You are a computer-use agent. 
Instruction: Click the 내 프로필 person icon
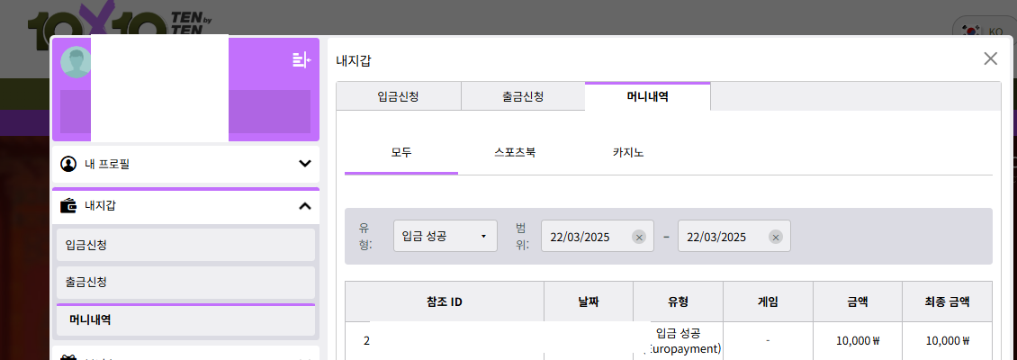pyautogui.click(x=68, y=164)
